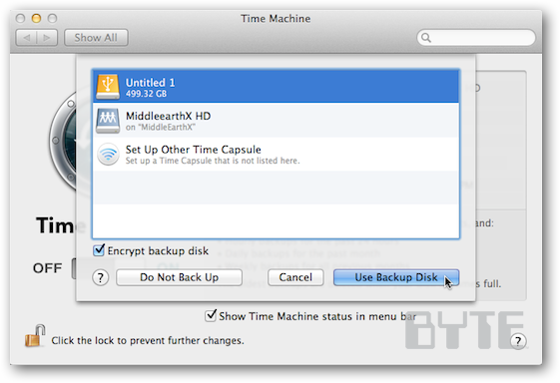
Task: Click into the search field
Action: 476,38
